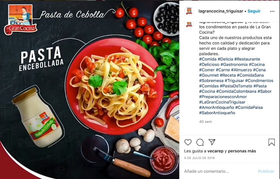The width and height of the screenshot is (280, 179).
Task: Open the #ComidaColombiana hashtag
Action: coord(236,91)
